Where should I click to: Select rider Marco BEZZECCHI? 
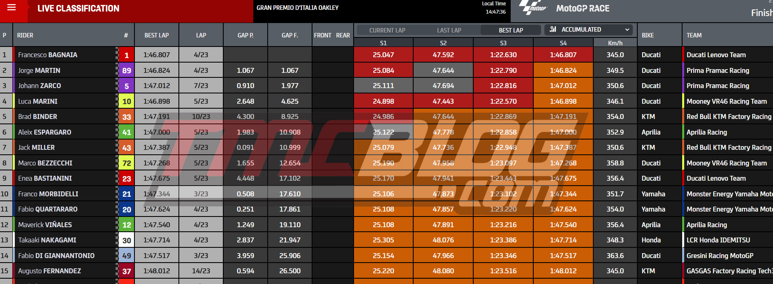pos(45,163)
